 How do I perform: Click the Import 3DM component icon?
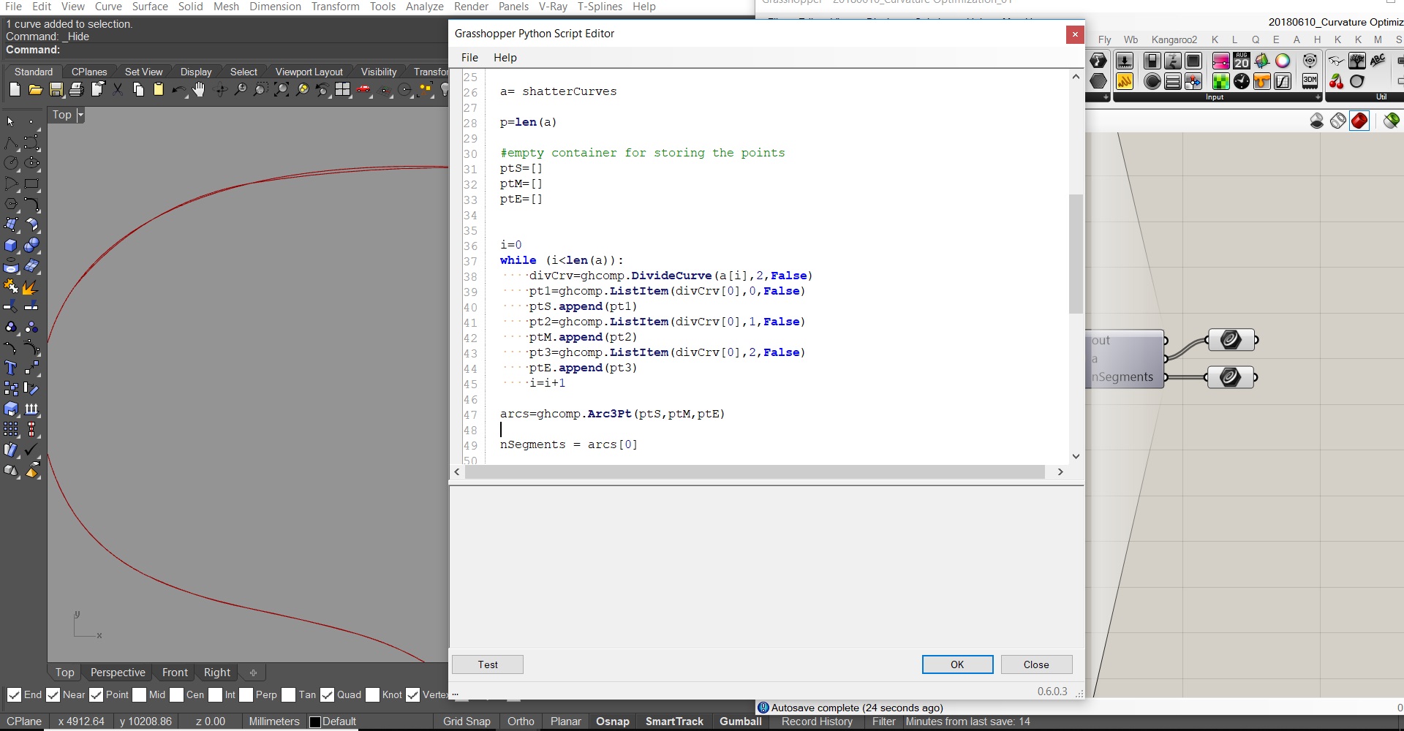(1310, 80)
